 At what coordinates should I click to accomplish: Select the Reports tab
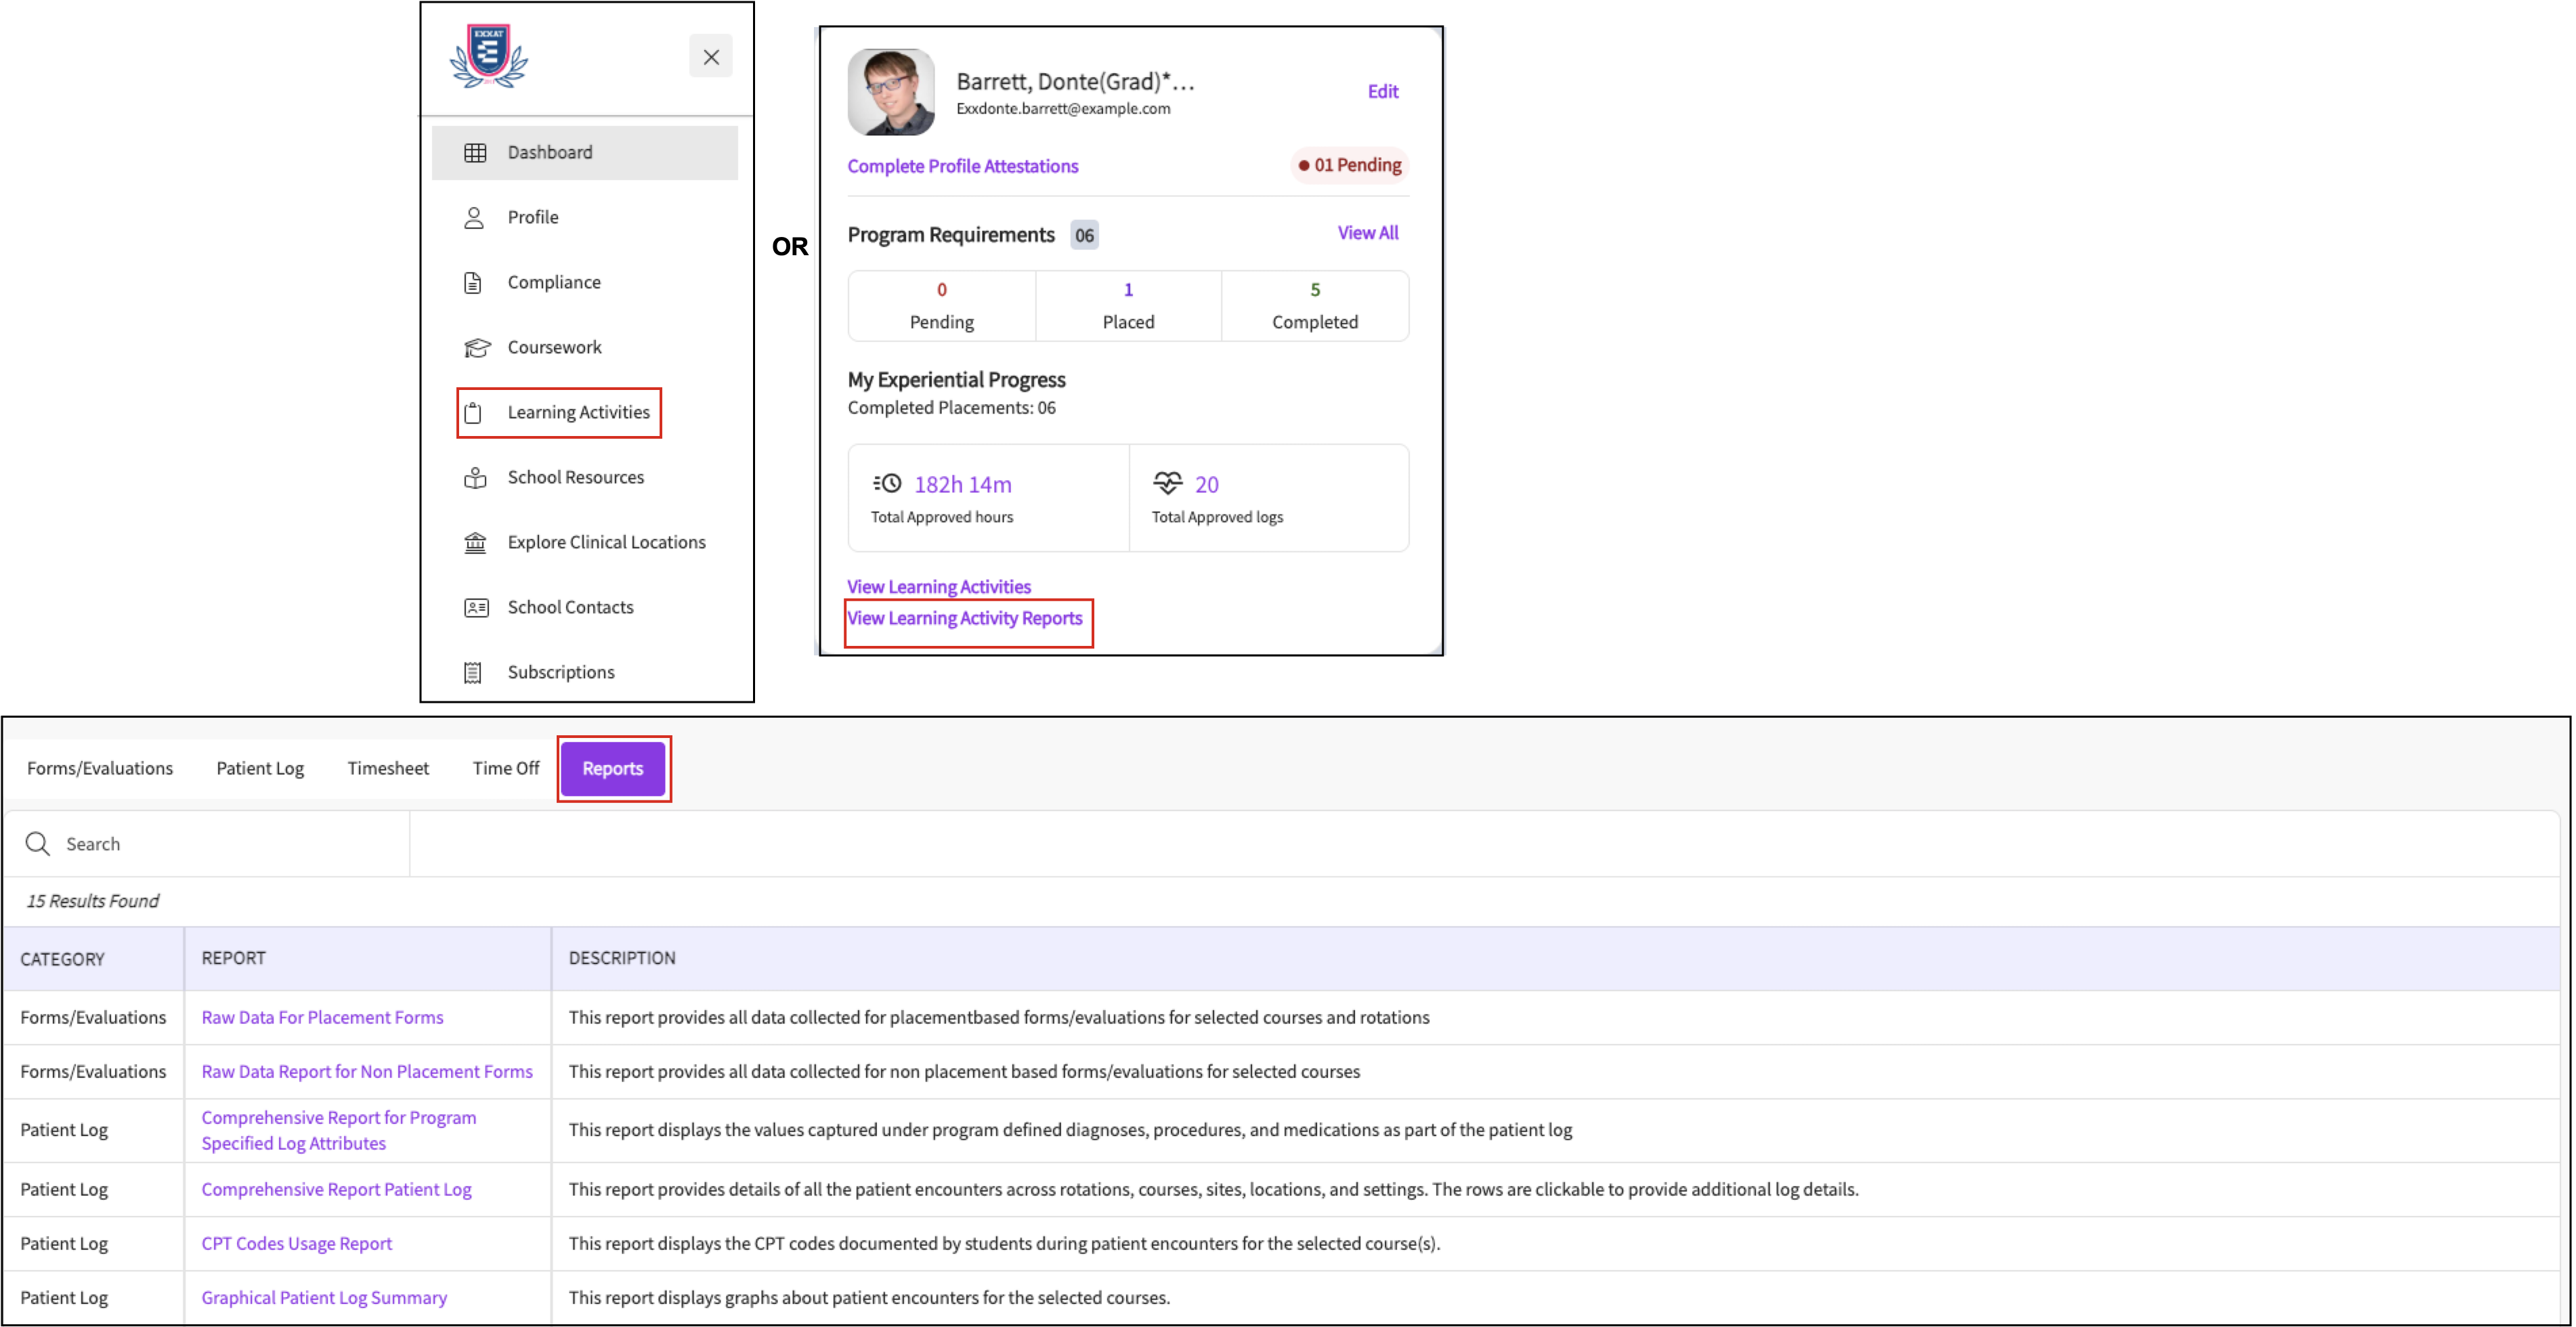point(612,768)
